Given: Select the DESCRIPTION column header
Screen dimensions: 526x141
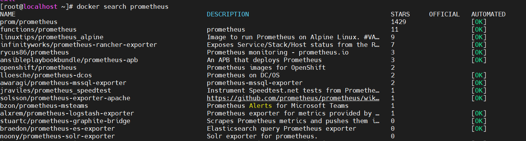Looking at the screenshot, I should (228, 14).
